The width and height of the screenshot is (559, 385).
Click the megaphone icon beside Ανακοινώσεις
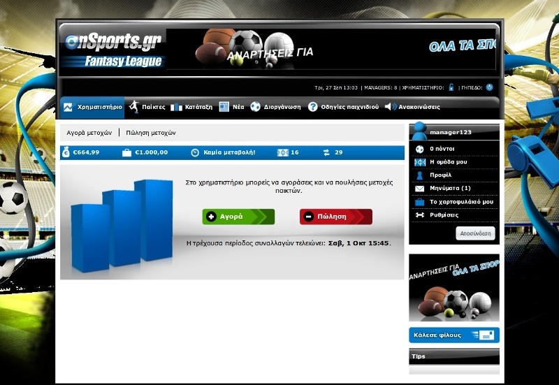click(x=391, y=107)
